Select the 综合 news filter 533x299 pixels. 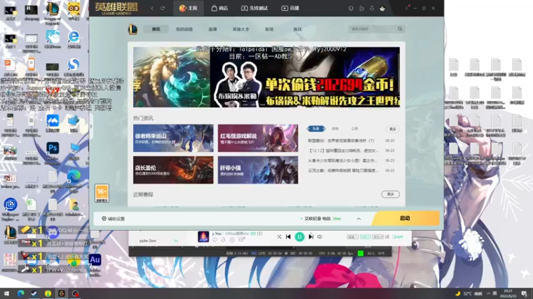336,129
